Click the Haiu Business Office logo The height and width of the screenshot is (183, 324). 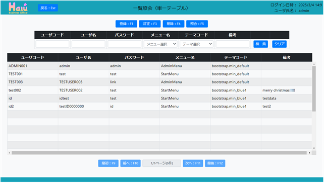pyautogui.click(x=18, y=8)
